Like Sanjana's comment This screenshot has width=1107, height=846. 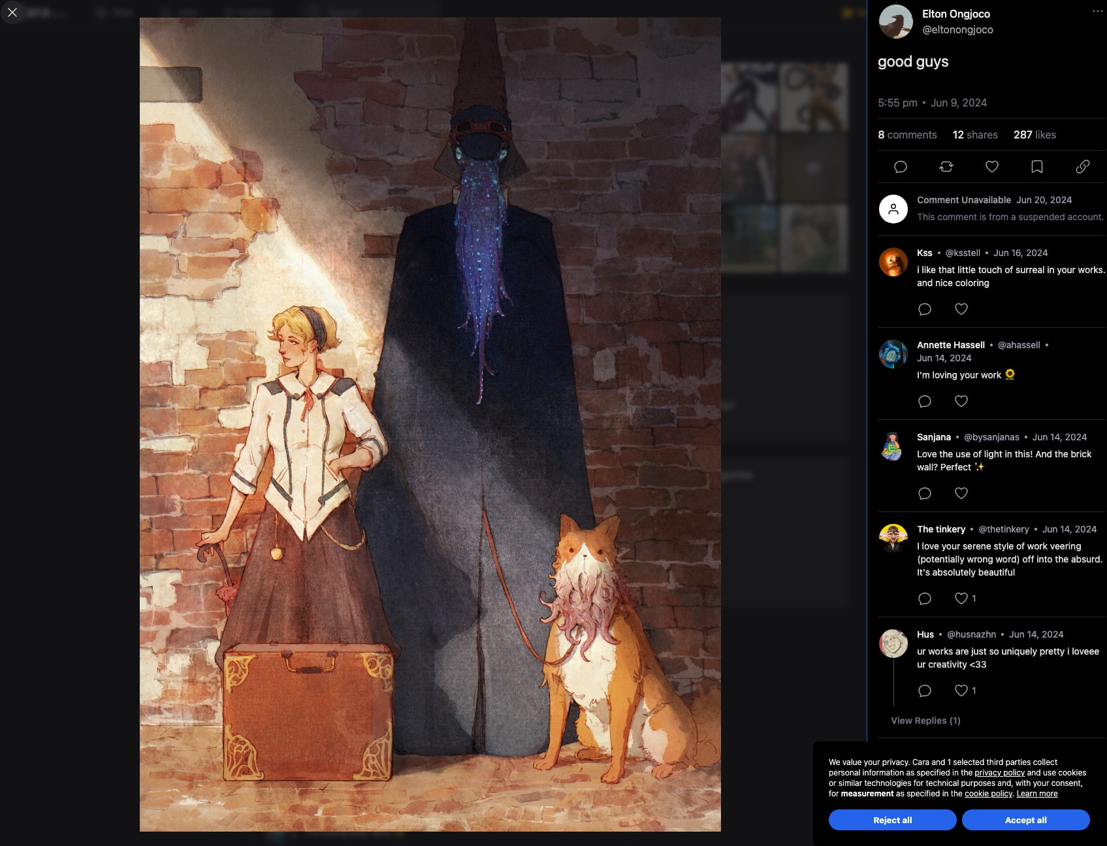coord(961,493)
